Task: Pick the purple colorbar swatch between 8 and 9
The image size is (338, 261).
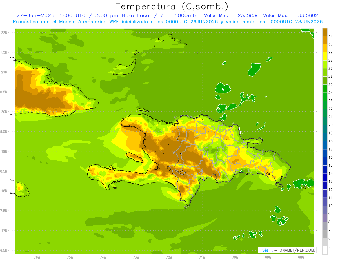Action: tap(325, 218)
